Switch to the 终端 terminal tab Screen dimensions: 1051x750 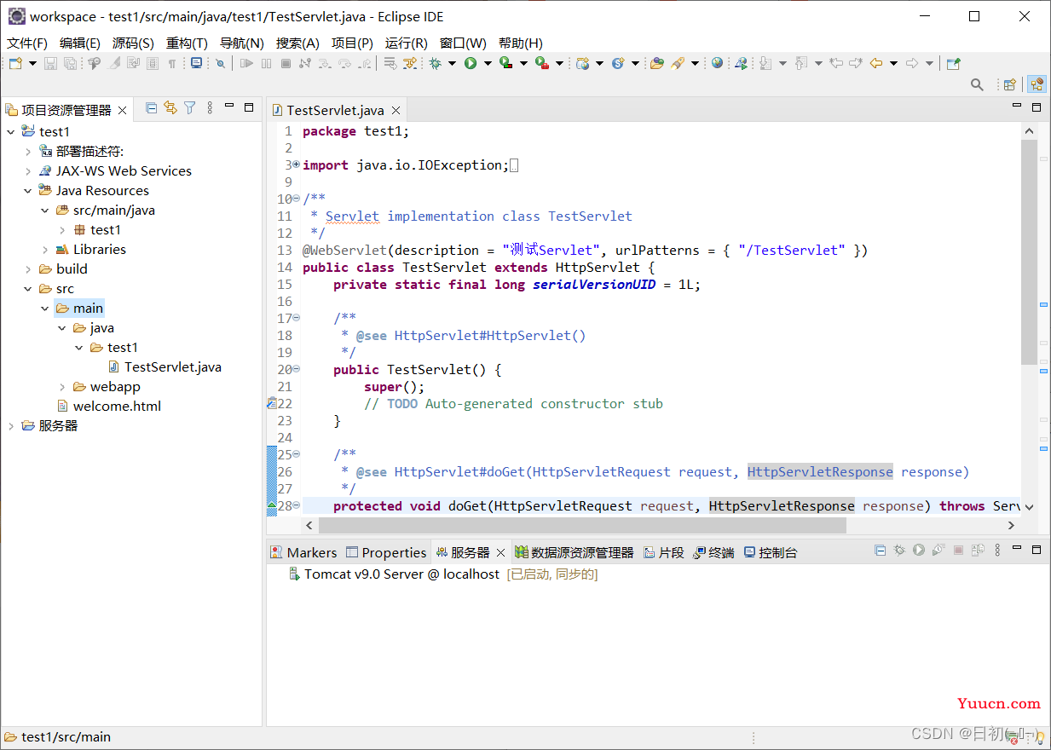[713, 552]
